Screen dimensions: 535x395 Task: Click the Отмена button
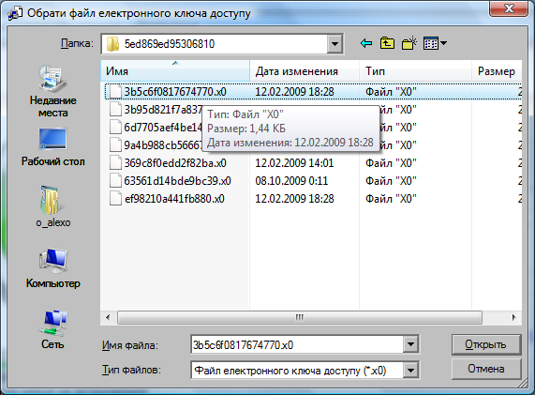pos(486,369)
